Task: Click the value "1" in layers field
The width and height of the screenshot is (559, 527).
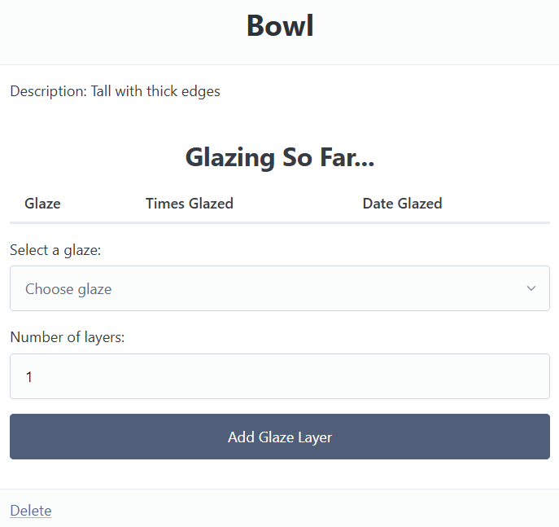Action: pyautogui.click(x=29, y=377)
